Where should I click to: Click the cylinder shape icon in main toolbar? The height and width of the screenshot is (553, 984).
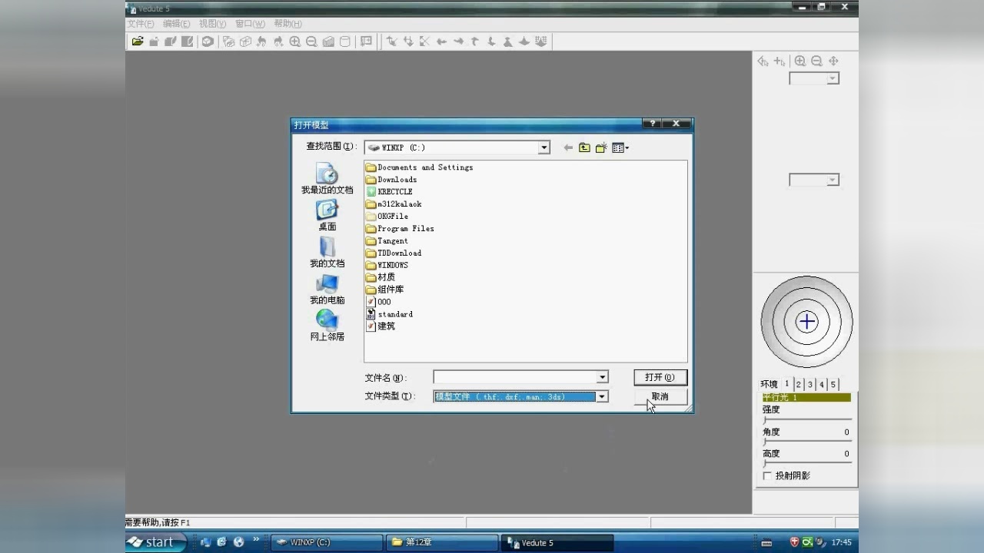point(345,41)
